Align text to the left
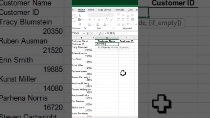210x118 pixels. coord(118,20)
